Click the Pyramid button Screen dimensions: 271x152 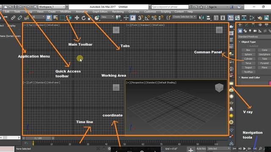pyautogui.click(x=264, y=63)
